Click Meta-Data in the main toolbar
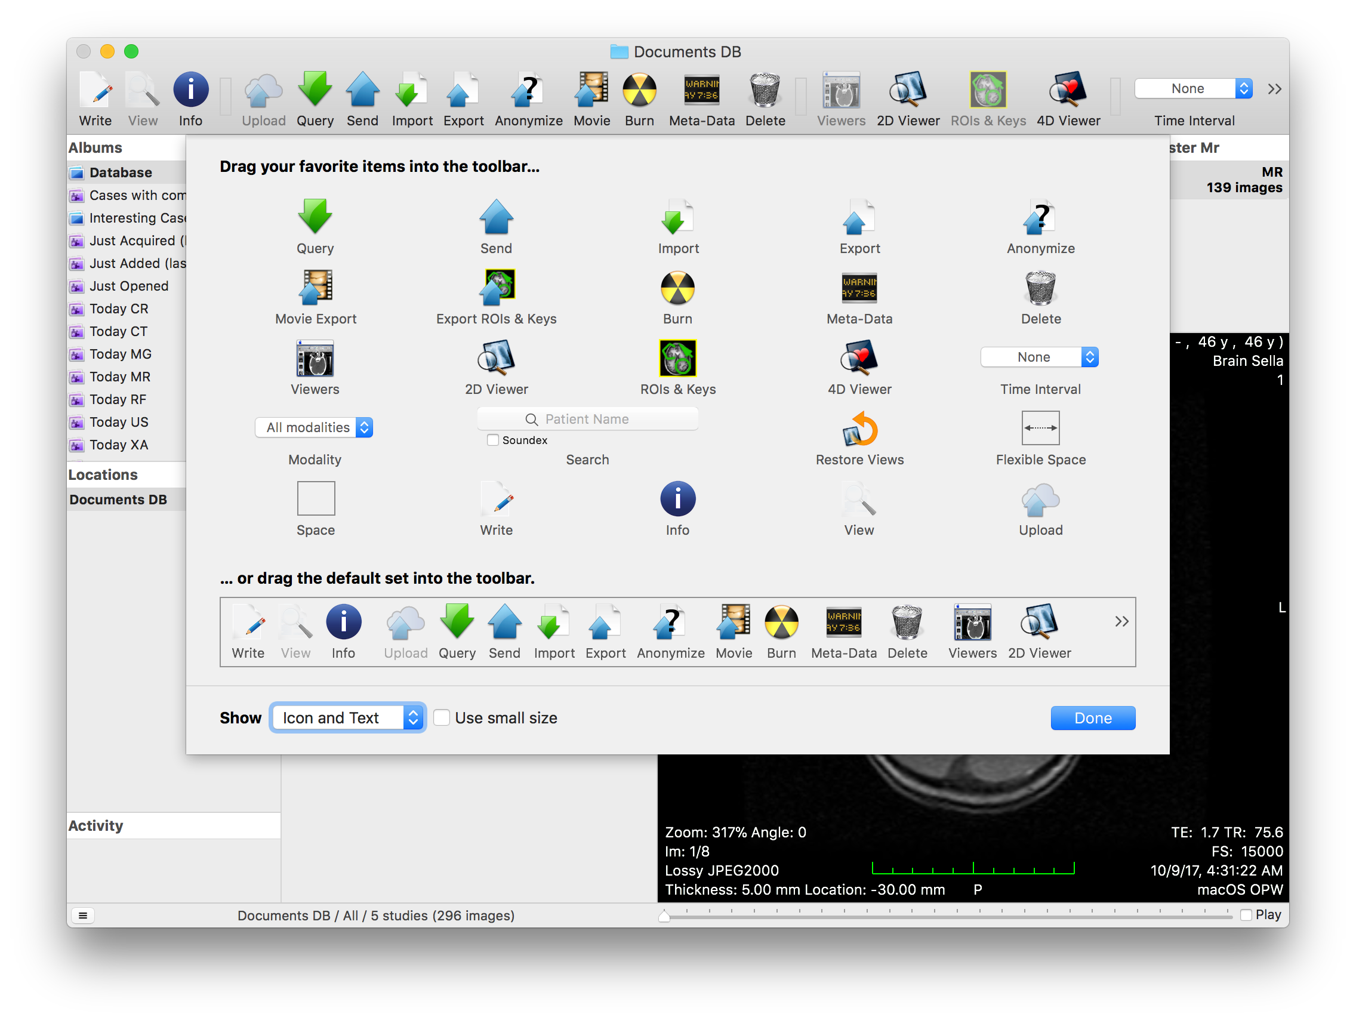 pos(702,98)
